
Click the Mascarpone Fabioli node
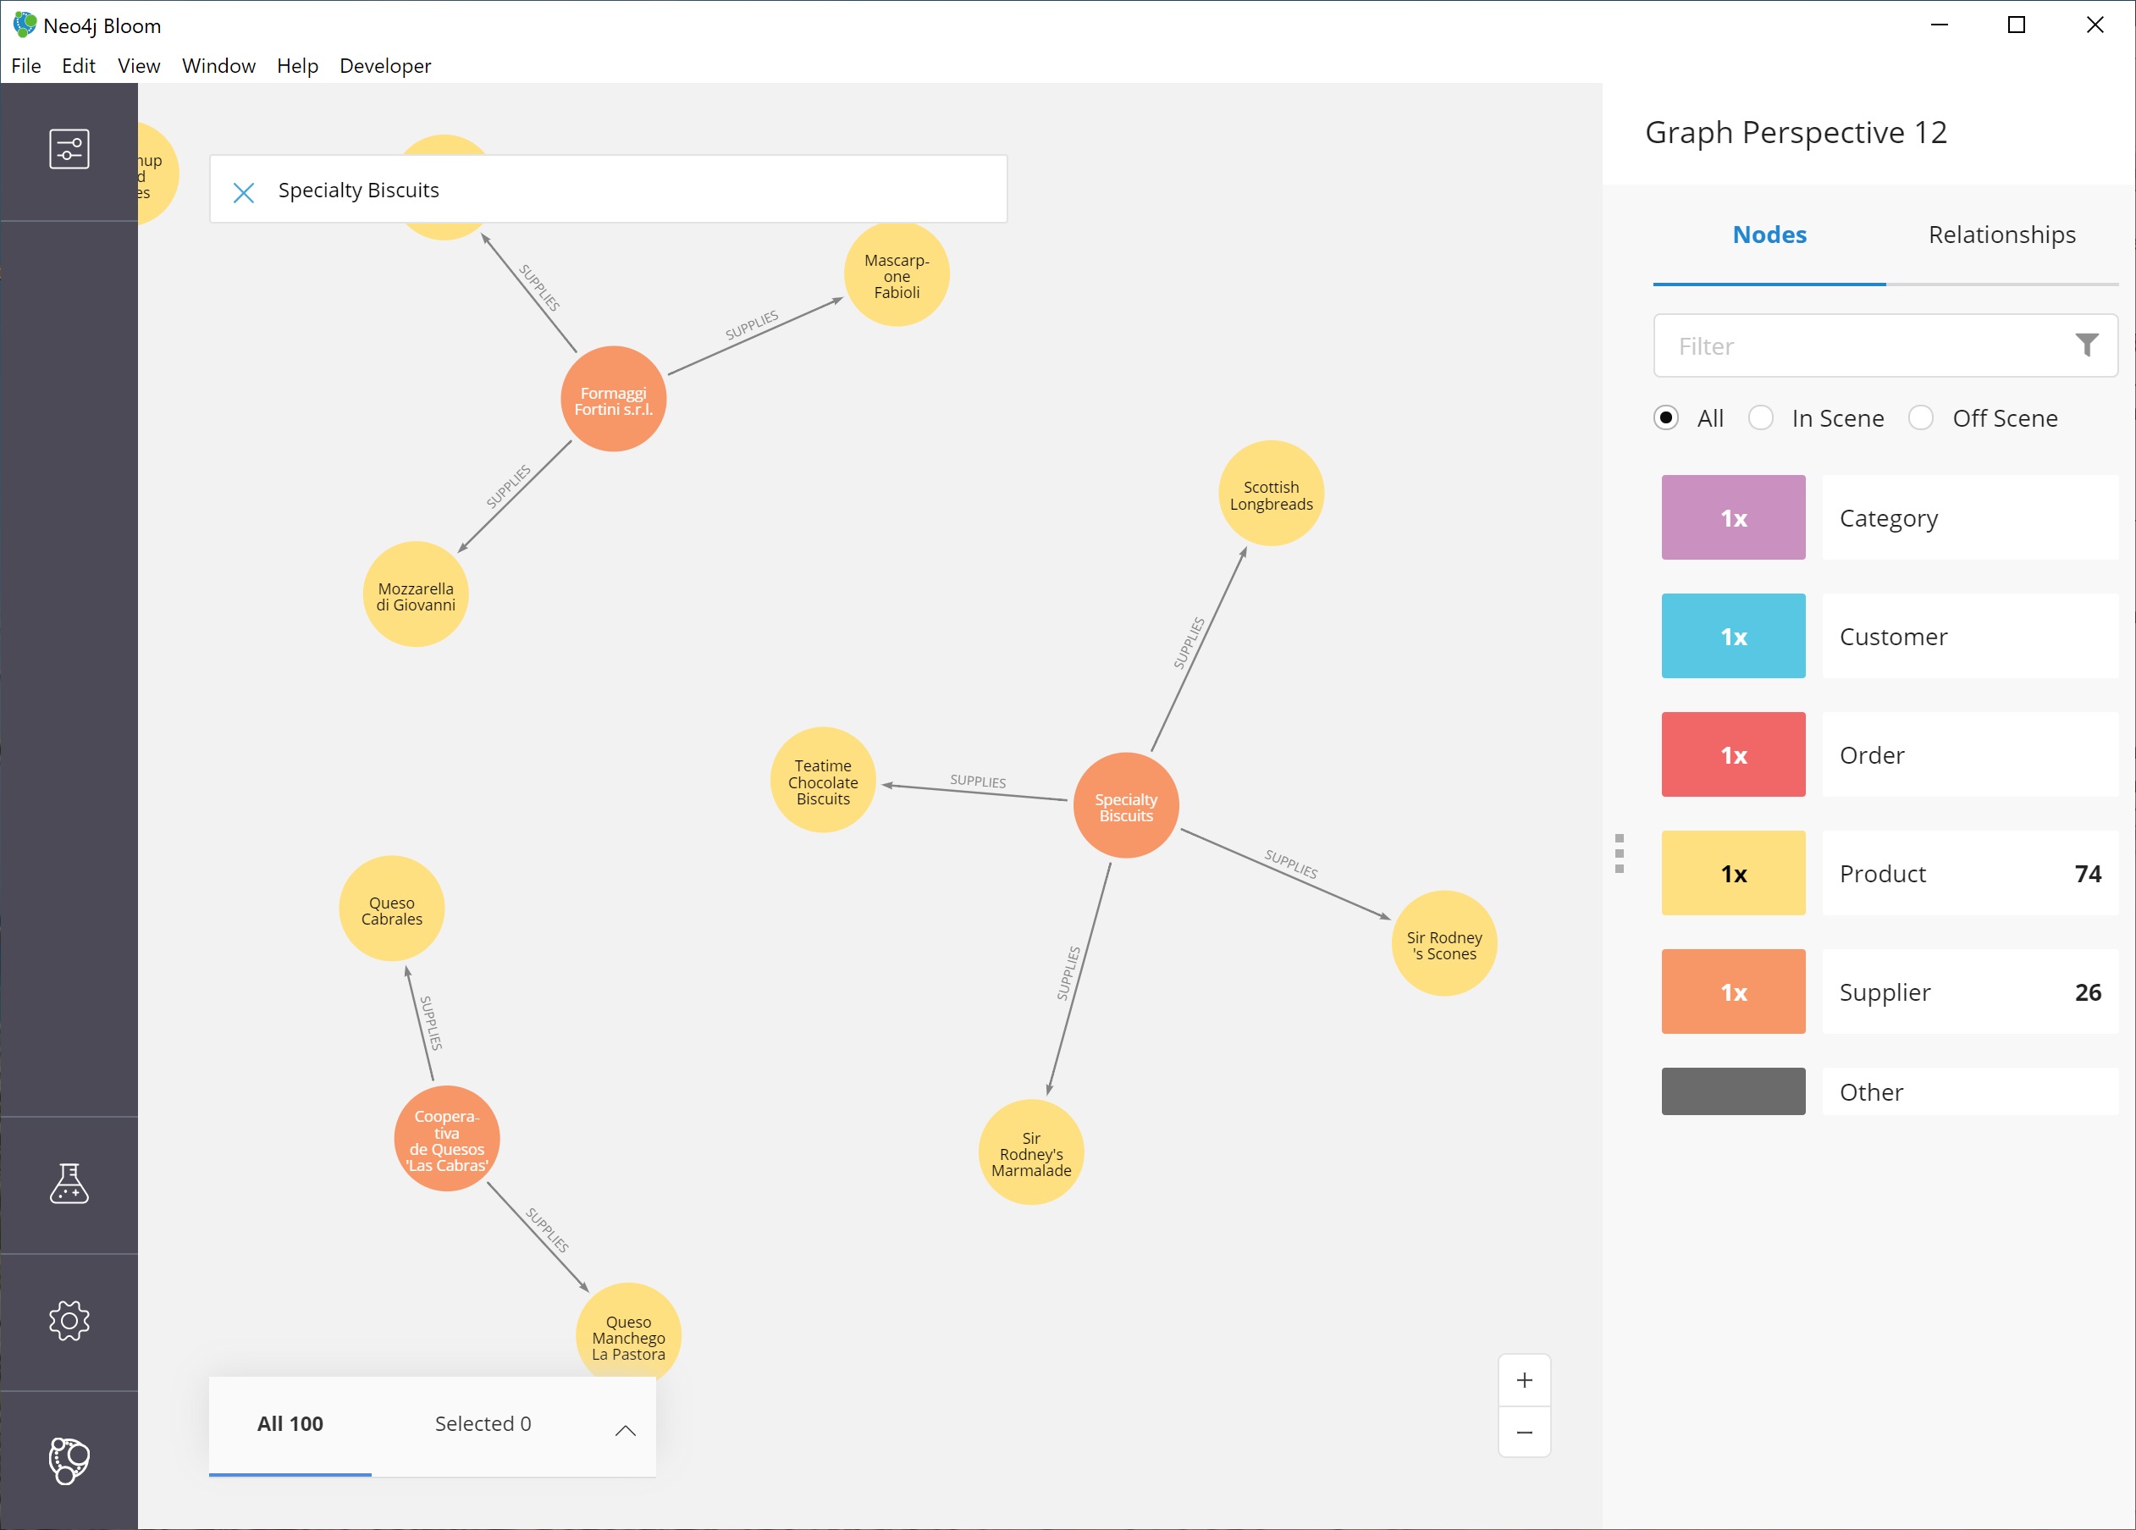tap(897, 274)
